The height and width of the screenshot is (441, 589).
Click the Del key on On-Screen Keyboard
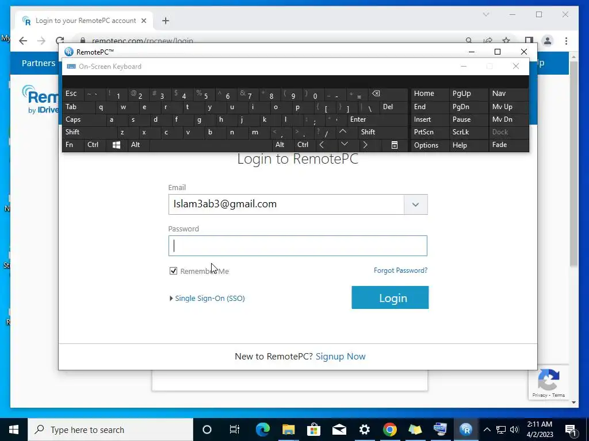(x=393, y=107)
